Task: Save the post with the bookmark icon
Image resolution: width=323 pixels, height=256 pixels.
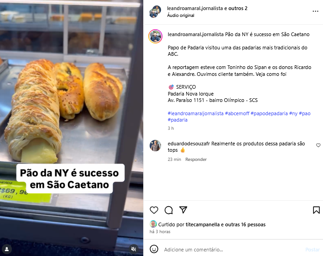Action: 317,210
